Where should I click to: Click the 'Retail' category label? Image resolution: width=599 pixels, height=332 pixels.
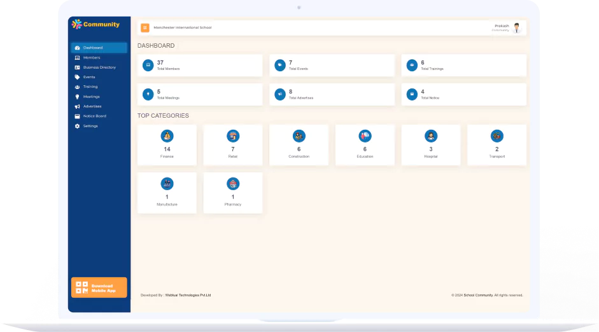(233, 156)
